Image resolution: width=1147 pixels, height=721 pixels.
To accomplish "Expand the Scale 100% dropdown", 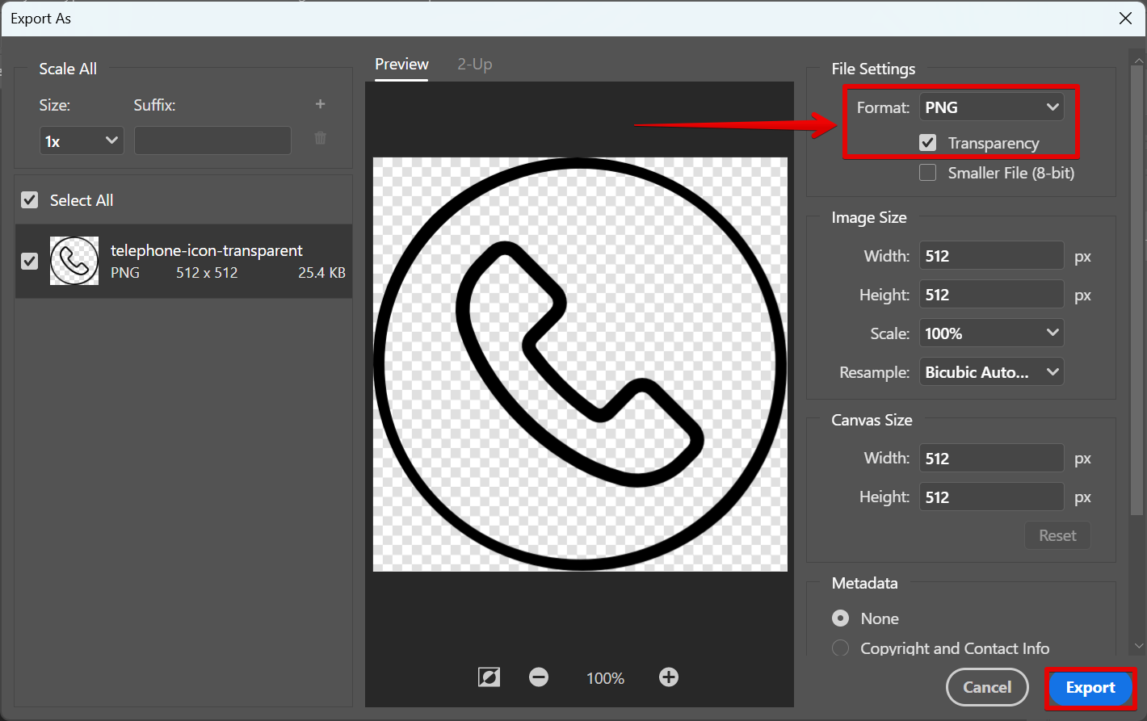I will tap(991, 333).
